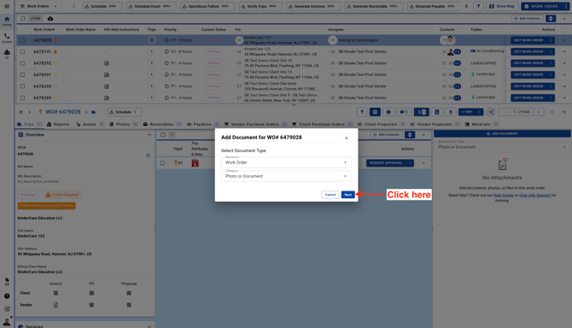
Task: Toggle fullscreen for the detail panel
Action: coord(552,112)
